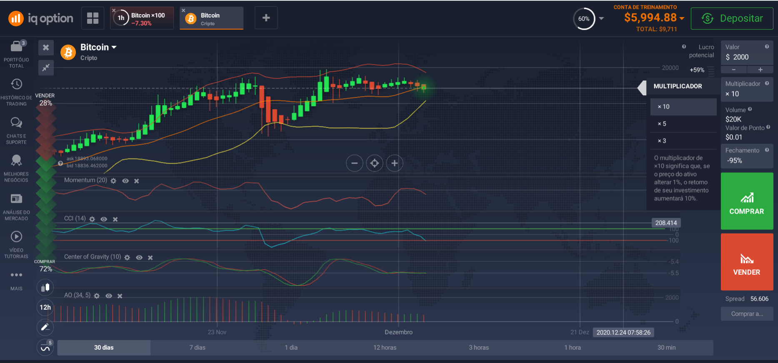The image size is (778, 363).
Task: Zoom out the chart with minus
Action: pos(354,163)
